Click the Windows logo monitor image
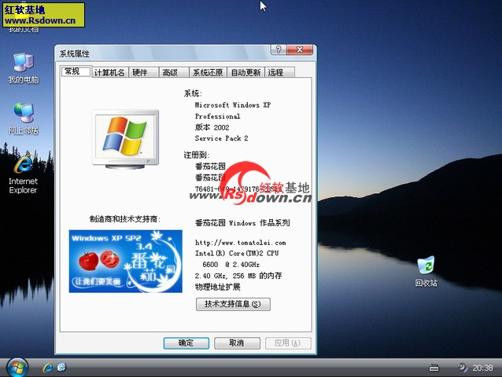The height and width of the screenshot is (377, 502). 126,139
